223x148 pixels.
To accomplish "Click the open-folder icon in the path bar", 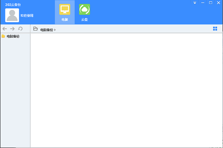I will (36, 29).
